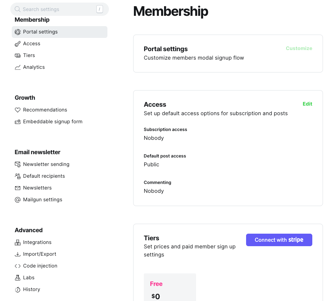Click the Newsletter sending envelope icon
The width and height of the screenshot is (334, 301).
coord(18,164)
